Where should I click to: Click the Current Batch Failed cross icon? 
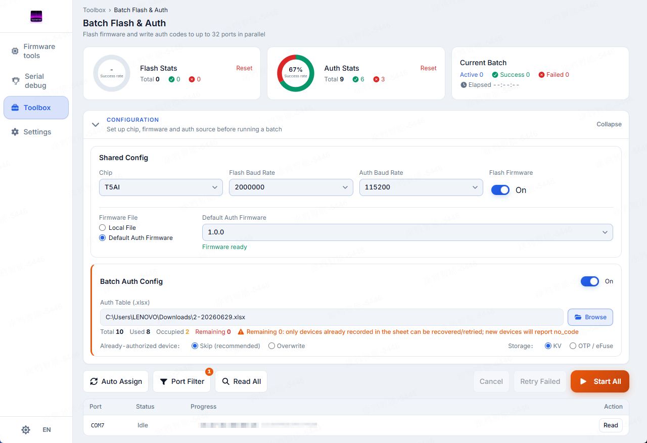pyautogui.click(x=542, y=75)
